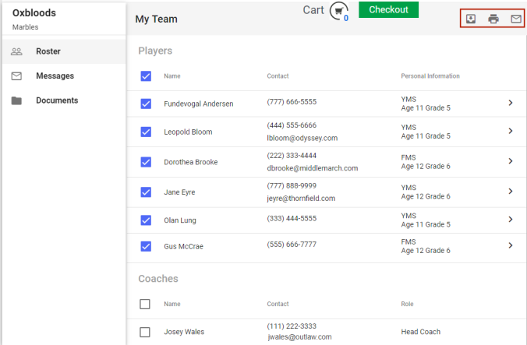Open the shopping cart icon
This screenshot has width=527, height=345.
(x=338, y=11)
